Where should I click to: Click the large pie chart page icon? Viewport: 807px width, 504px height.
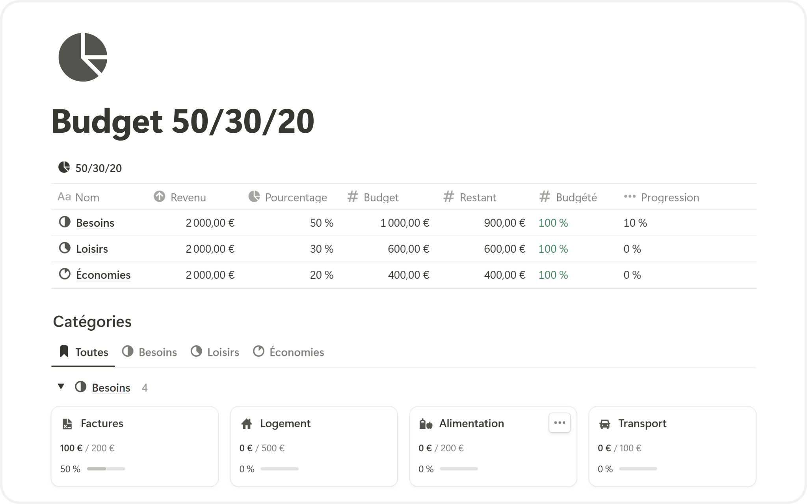[x=83, y=57]
